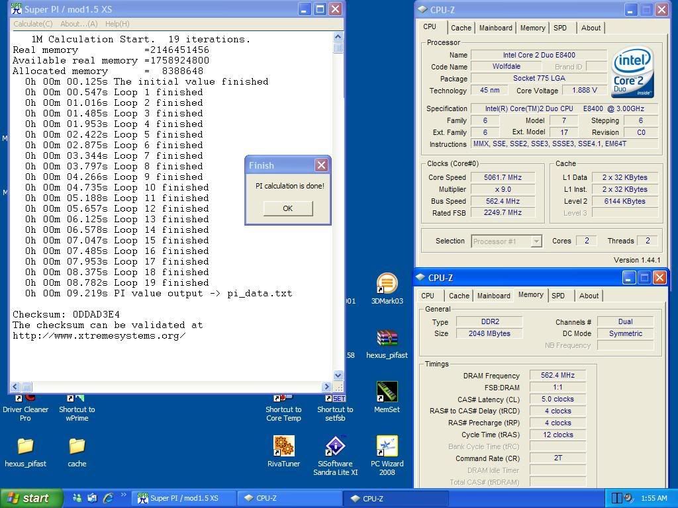Click the Level 2 cache value 6144 KBytes
The image size is (678, 508).
tap(624, 201)
